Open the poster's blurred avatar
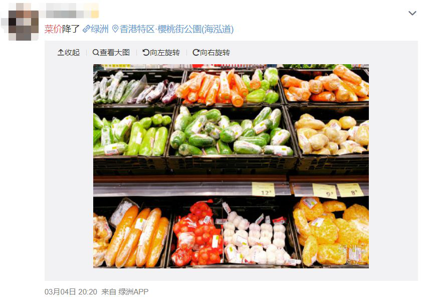The height and width of the screenshot is (305, 424). click(24, 25)
